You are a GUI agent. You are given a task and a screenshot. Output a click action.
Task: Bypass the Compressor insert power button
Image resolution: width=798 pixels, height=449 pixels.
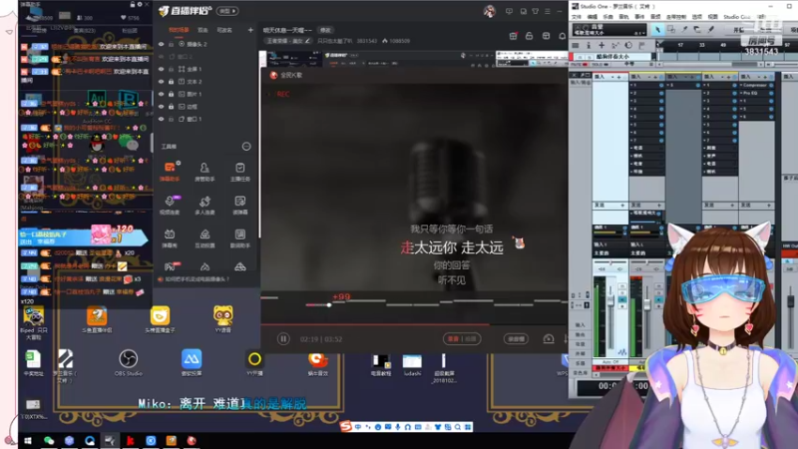[x=771, y=86]
